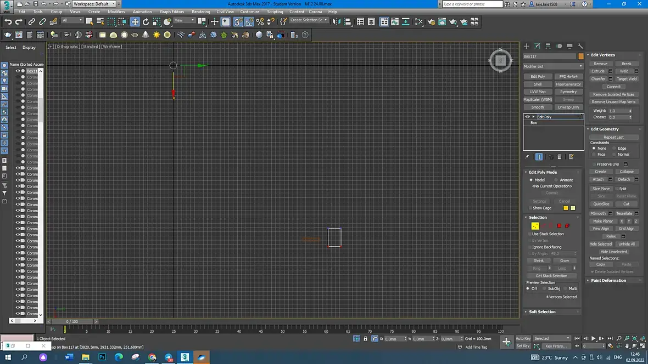The height and width of the screenshot is (364, 648).
Task: Open the Utilities wrench panel icon
Action: click(580, 46)
